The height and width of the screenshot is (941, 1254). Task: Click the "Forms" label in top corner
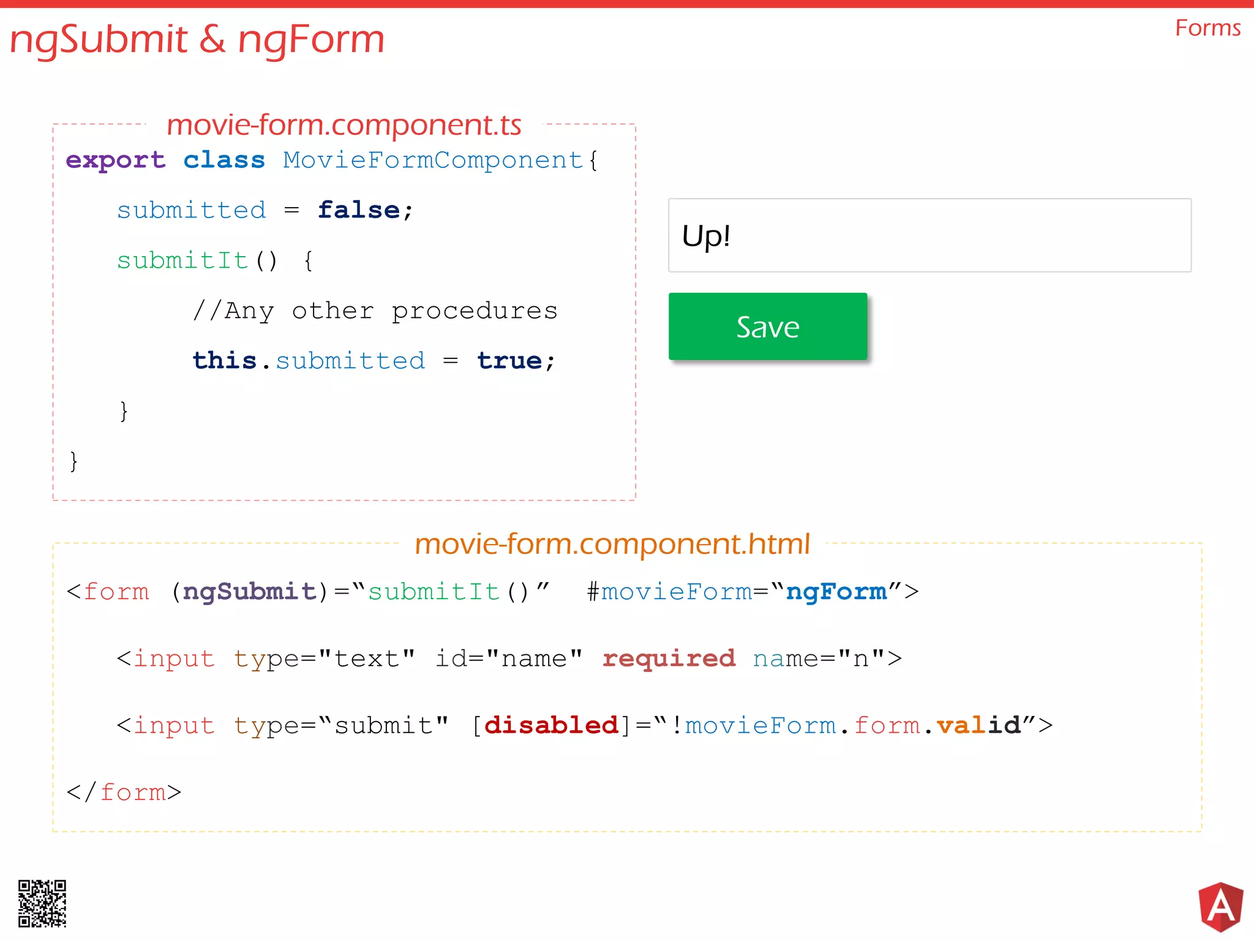(x=1207, y=28)
